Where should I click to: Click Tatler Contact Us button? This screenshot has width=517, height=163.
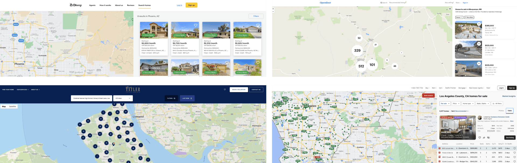point(256,90)
